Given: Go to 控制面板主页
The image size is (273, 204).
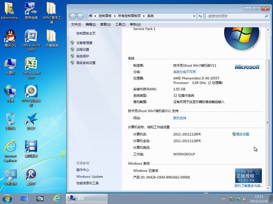Looking at the screenshot, I should (x=86, y=33).
